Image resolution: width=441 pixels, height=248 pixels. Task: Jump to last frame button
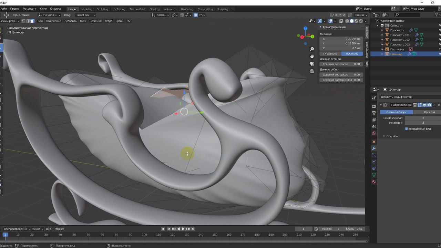tap(193, 229)
